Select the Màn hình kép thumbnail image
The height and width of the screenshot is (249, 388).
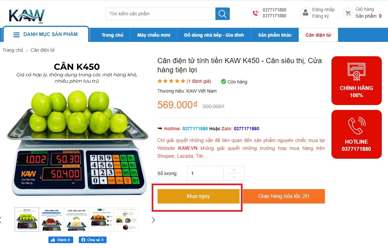point(52,220)
